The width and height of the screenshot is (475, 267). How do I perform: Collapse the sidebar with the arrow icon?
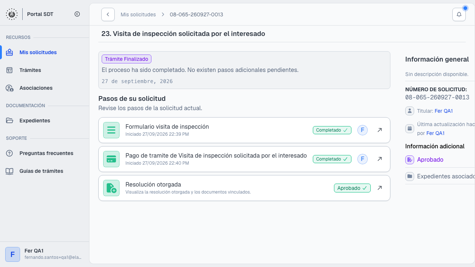click(x=77, y=14)
